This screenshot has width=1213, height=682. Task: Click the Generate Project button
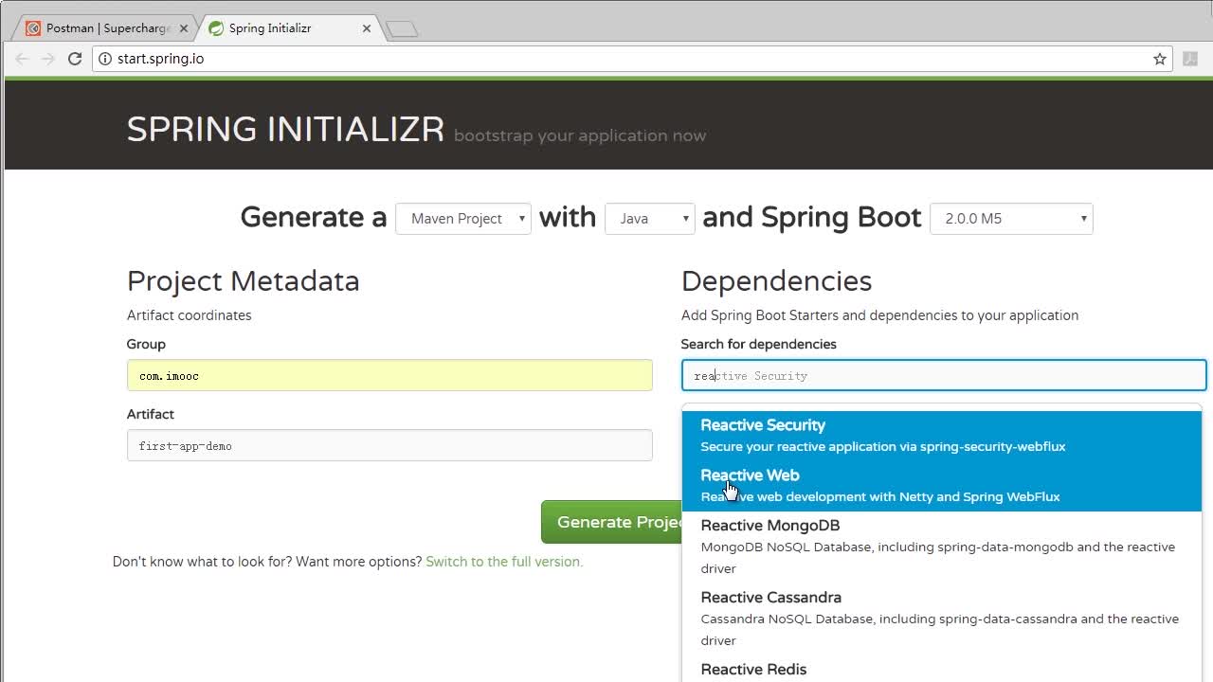click(x=612, y=522)
